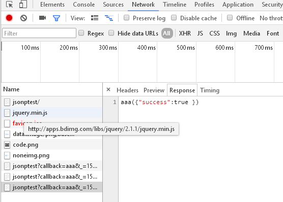Toggle the device toolbar icon
Screen dimensions: 283x202
[x=23, y=5]
